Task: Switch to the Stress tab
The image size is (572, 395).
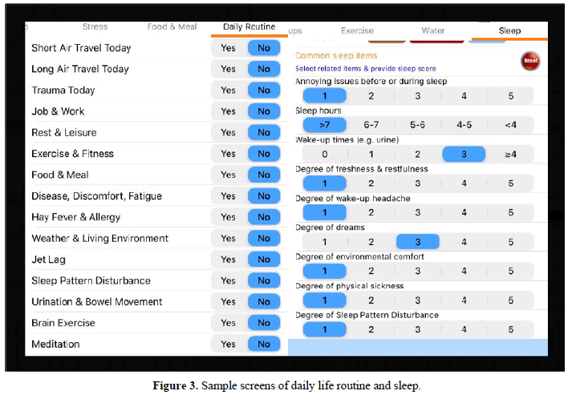Action: click(x=95, y=27)
